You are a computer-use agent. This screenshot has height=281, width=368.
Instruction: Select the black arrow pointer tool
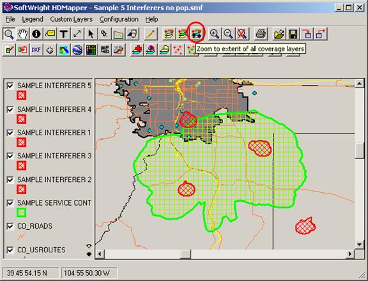click(x=91, y=34)
